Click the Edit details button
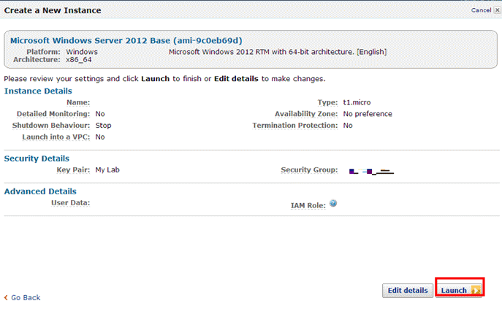Screen dimensions: 502x309 [408, 291]
